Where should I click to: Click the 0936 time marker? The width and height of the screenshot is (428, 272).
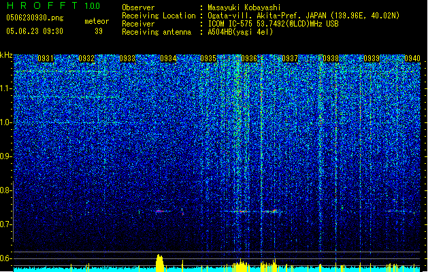(249, 58)
